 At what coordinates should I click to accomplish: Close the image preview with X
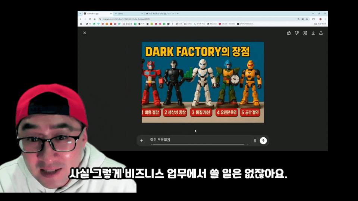(x=85, y=33)
